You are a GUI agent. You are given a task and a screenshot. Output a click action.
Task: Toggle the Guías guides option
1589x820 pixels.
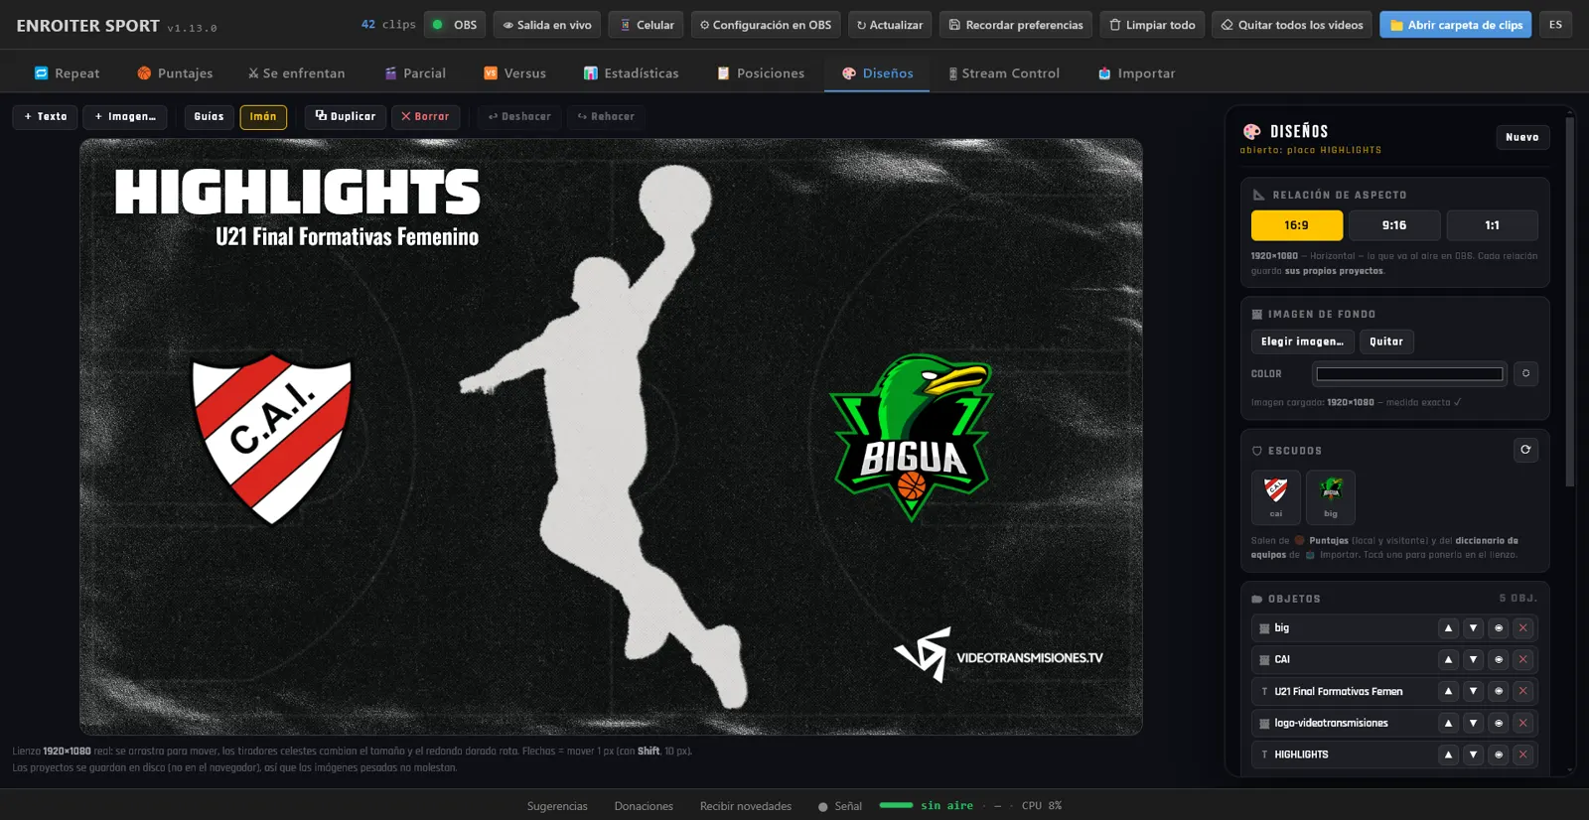[x=209, y=117]
